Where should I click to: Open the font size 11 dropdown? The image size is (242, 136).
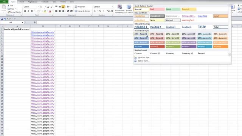point(45,7)
